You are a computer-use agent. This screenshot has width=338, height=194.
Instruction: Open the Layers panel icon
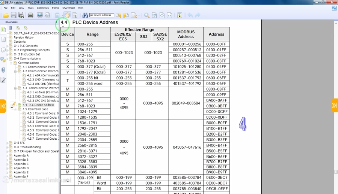pyautogui.click(x=3, y=49)
